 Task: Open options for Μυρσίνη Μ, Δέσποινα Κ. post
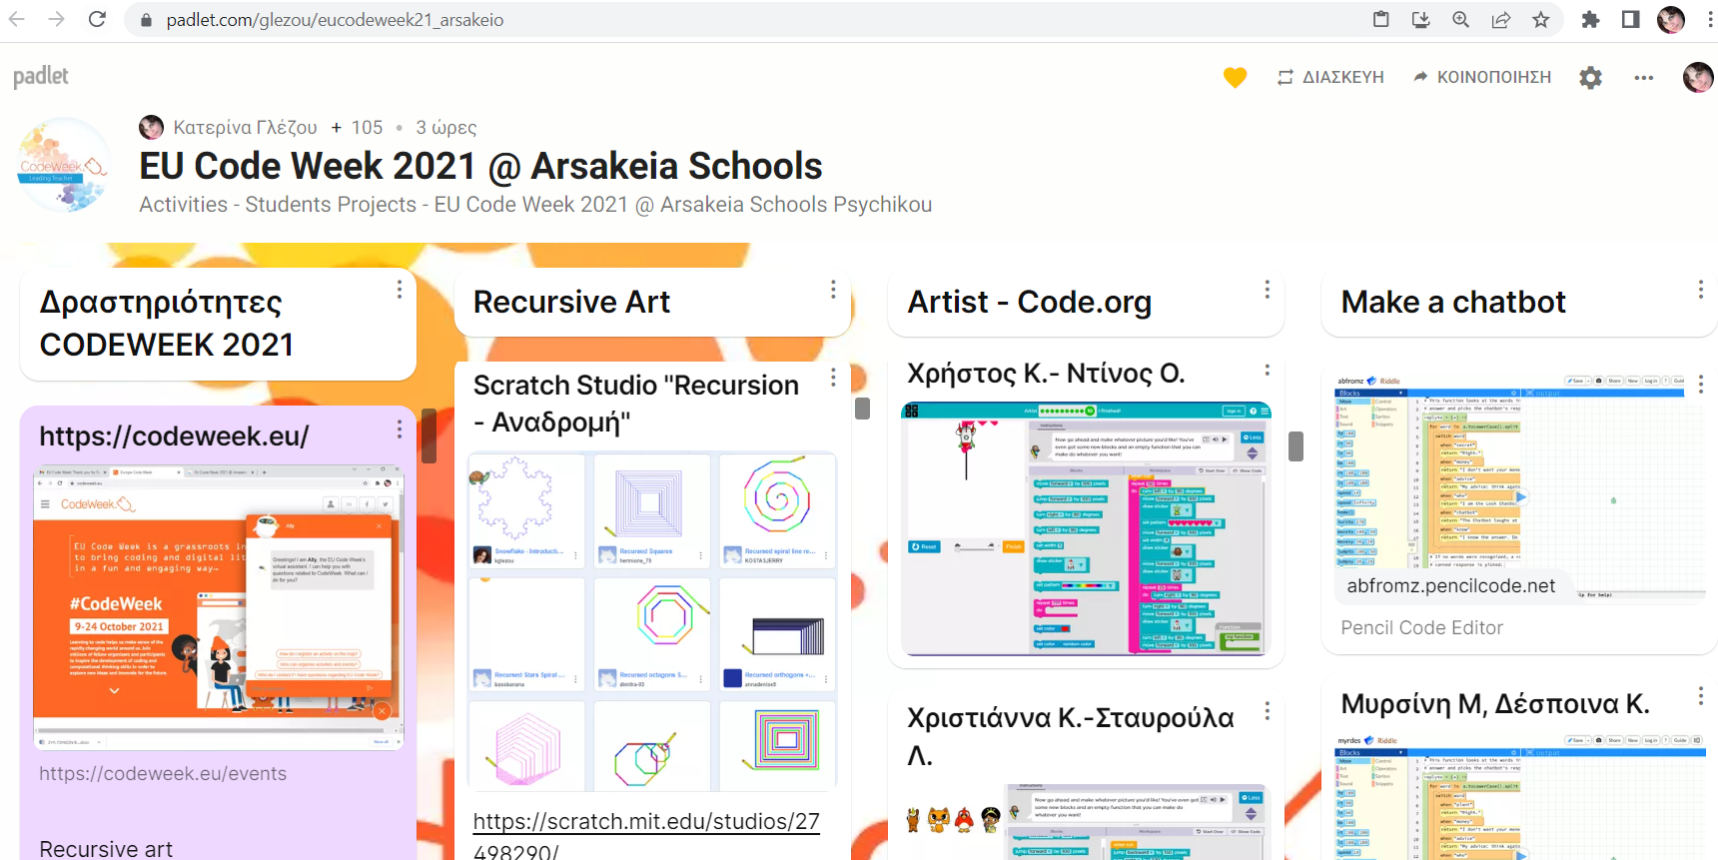pyautogui.click(x=1701, y=696)
